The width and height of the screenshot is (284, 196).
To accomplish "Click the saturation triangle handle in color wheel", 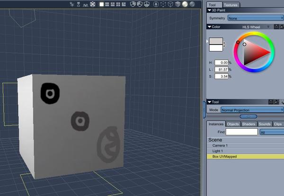I will point(245,44).
